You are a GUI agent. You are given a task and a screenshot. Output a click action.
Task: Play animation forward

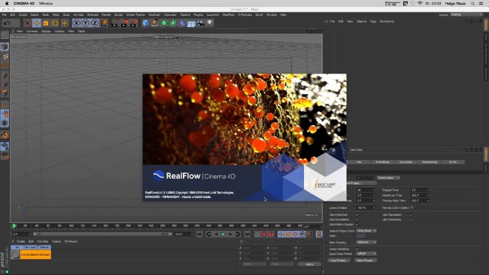(223, 234)
